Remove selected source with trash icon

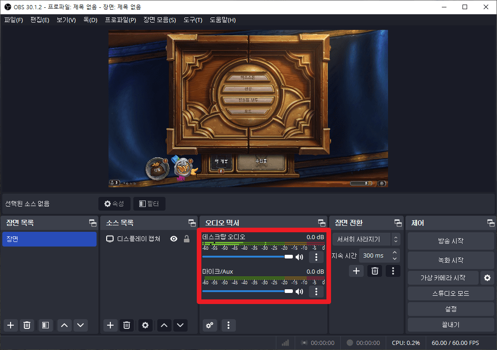click(x=126, y=325)
